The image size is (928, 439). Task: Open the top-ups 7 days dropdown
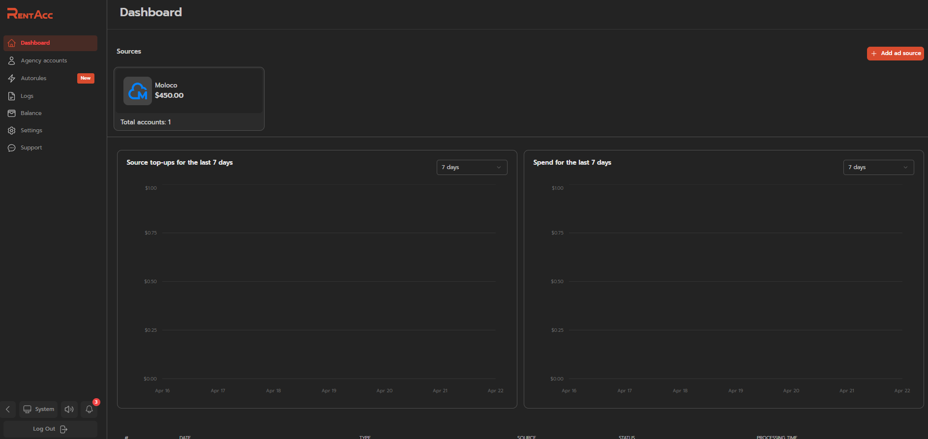pos(472,167)
